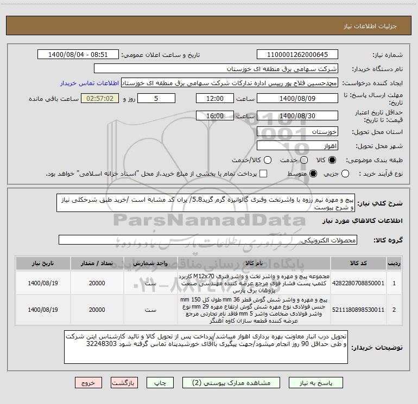Click the بازگشت back button
Screen dimensions: 418x404
pos(124,383)
